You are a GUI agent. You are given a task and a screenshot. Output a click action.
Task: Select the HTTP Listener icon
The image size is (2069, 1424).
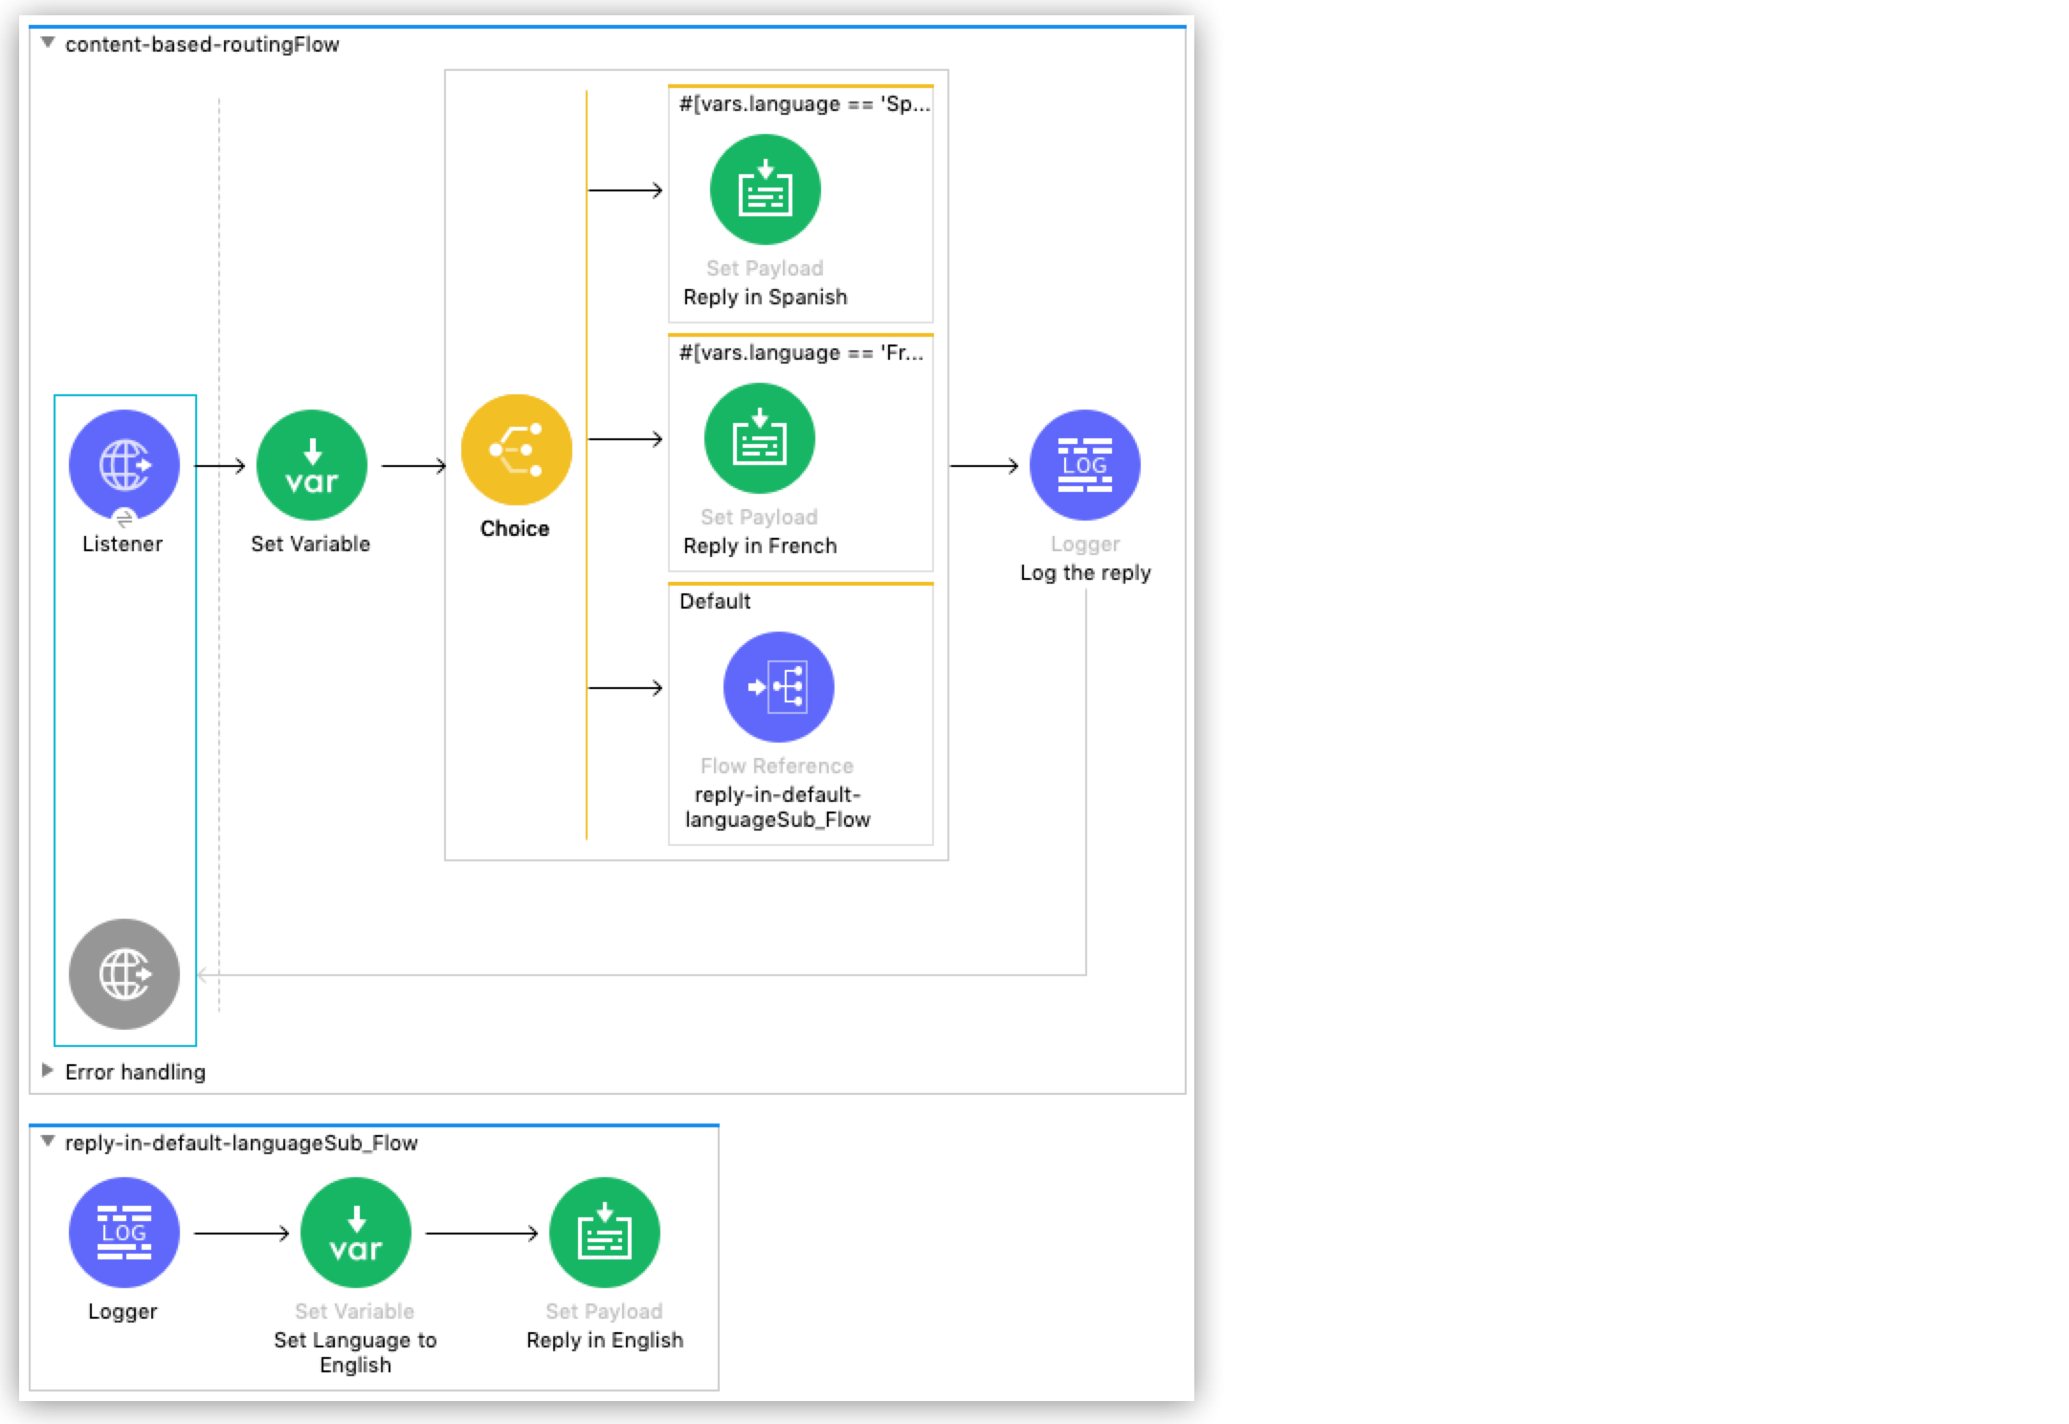(122, 464)
